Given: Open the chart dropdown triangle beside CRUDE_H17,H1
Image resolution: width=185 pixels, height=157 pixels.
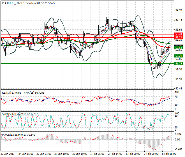Looking at the screenshot, I should (x=3, y=3).
